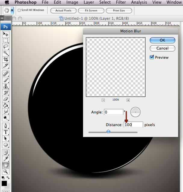Open the Hand tool preset picker arrow

pos(12,11)
